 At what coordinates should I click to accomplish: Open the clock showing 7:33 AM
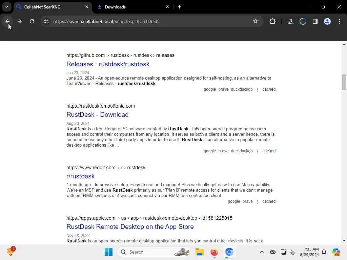(309, 252)
